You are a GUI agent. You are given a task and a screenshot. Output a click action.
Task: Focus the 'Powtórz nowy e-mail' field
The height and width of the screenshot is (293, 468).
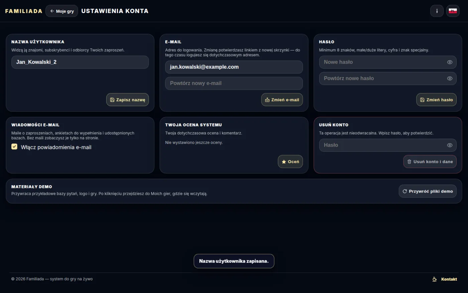pyautogui.click(x=234, y=83)
